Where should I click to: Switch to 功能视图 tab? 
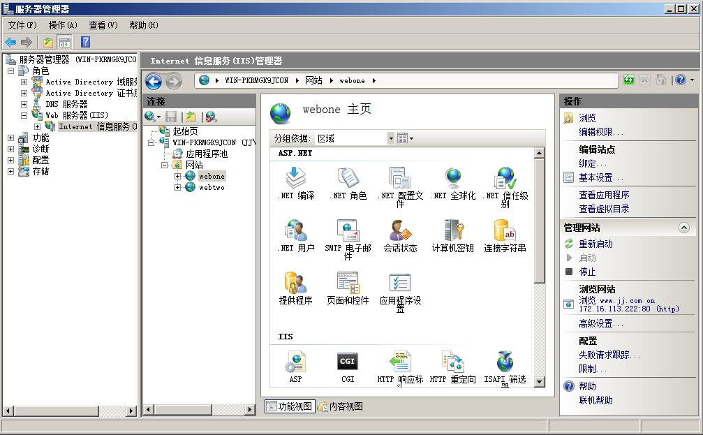click(290, 406)
